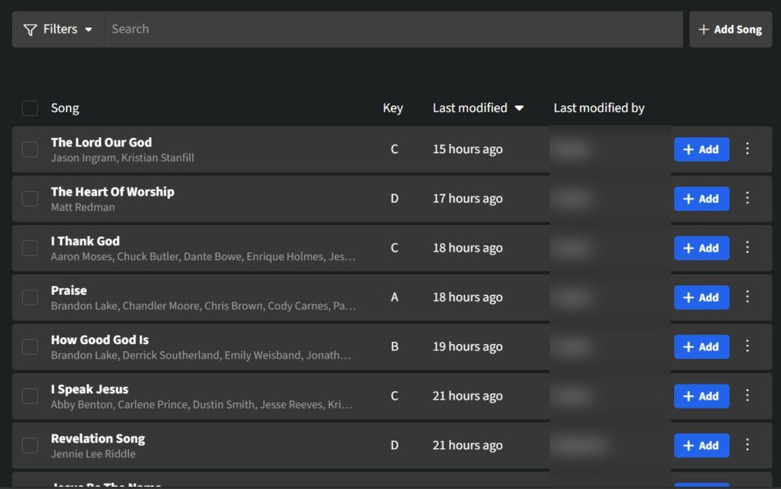781x489 pixels.
Task: Click the authors Jason Ingram, Kristian Stanfill
Action: tap(123, 158)
